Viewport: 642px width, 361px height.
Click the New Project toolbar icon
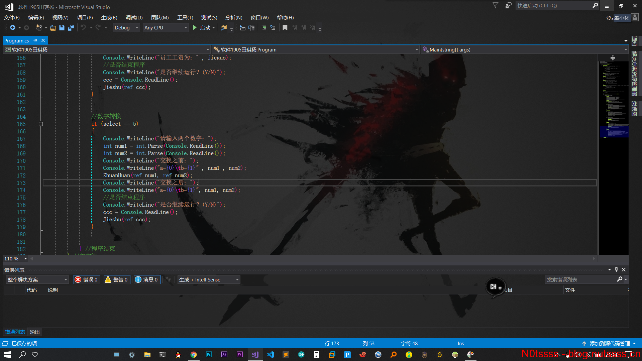pyautogui.click(x=39, y=28)
